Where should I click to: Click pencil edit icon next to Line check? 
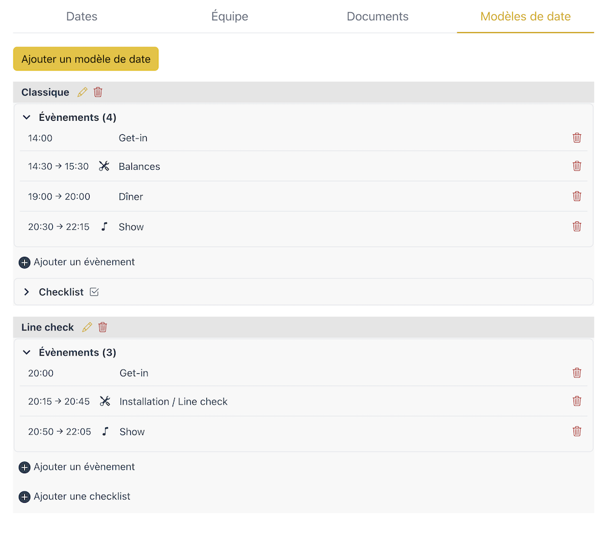tap(87, 327)
